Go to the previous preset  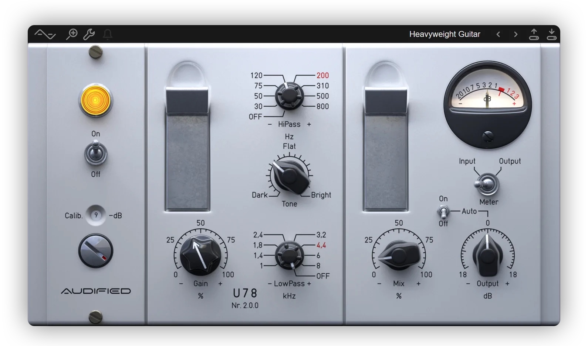coord(499,34)
